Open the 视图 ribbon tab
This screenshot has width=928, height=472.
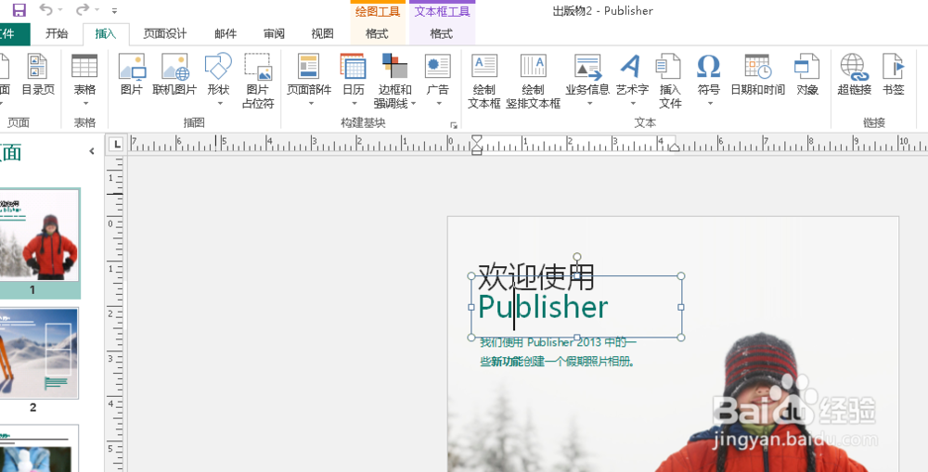click(322, 33)
